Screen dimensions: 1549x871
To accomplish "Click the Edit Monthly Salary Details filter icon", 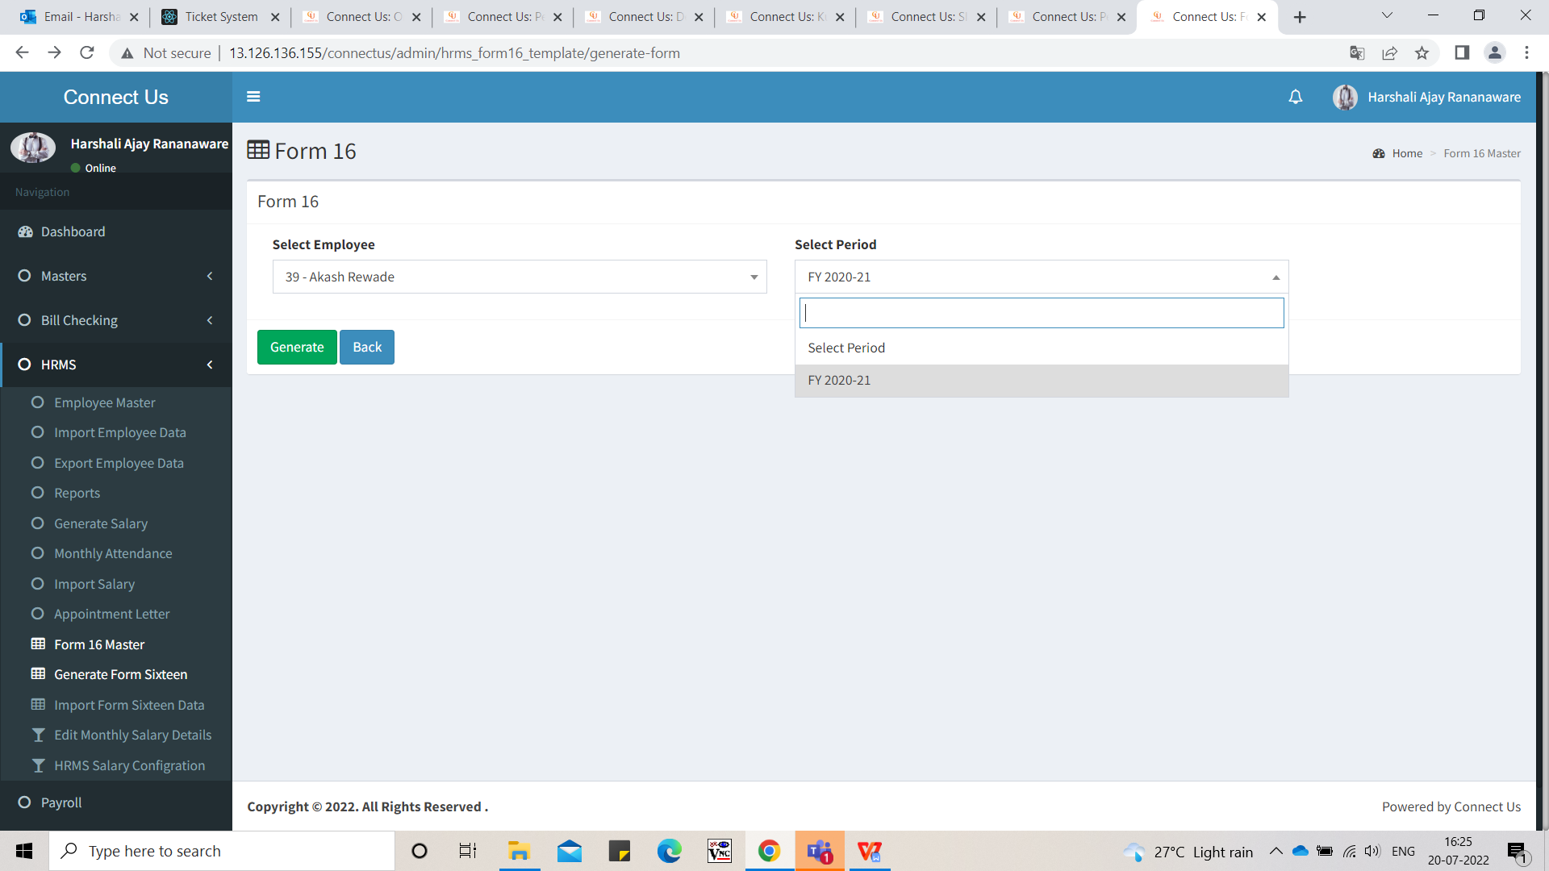I will point(38,735).
